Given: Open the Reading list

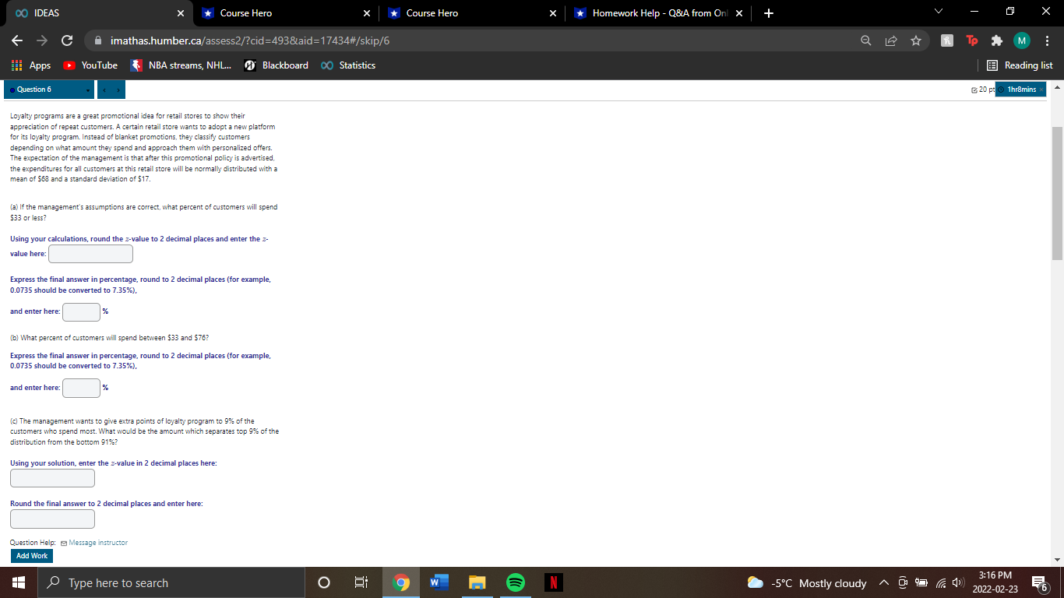Looking at the screenshot, I should (1019, 65).
